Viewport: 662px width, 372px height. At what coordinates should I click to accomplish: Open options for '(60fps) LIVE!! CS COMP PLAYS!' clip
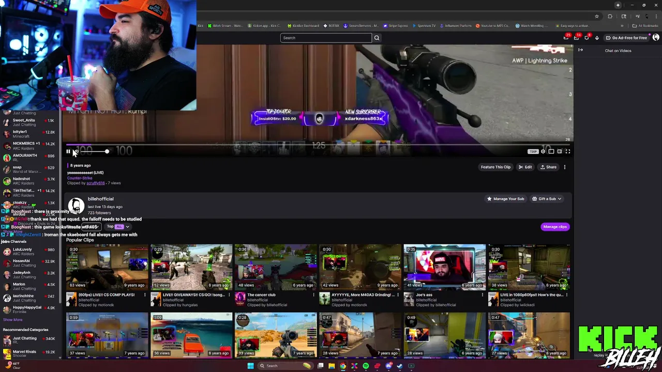[x=145, y=295]
